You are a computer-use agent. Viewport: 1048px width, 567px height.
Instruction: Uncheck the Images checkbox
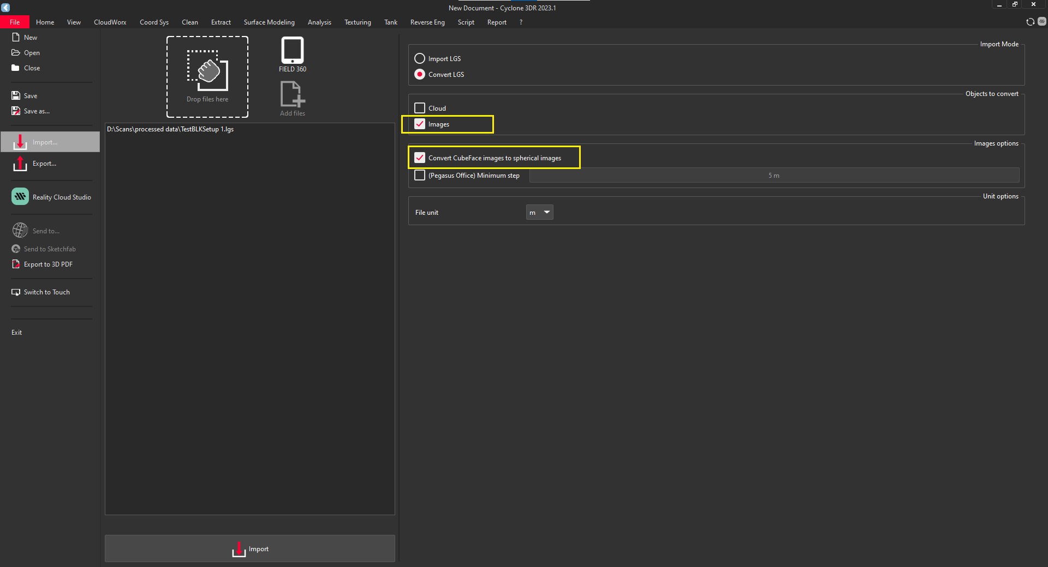(x=420, y=124)
